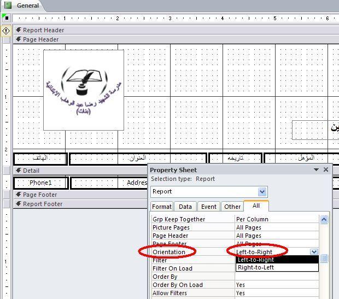Click the property sheet scrollbar thumb

[x=324, y=258]
